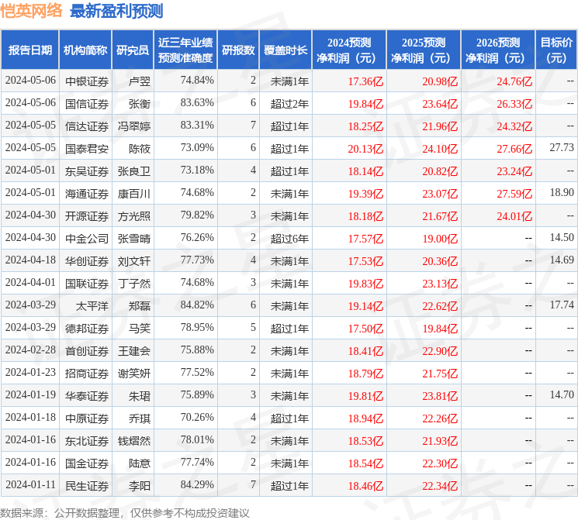The width and height of the screenshot is (578, 520).
Task: Click analyst name 冯翠婷
Action: (x=133, y=126)
